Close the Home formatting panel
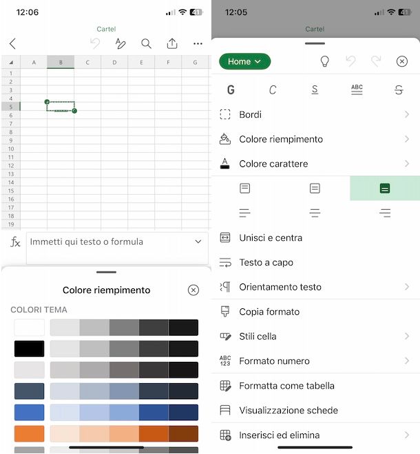Screen dimensions: 420x454 [x=401, y=61]
